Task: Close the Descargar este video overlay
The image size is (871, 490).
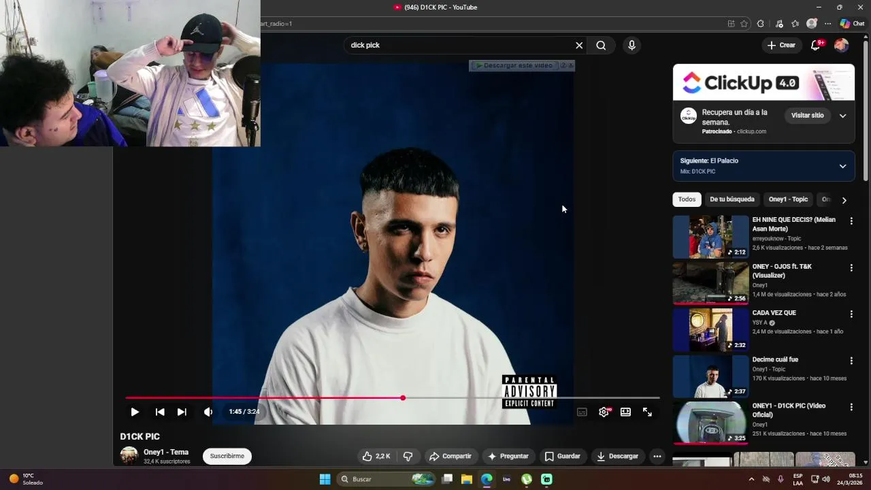Action: click(x=571, y=65)
